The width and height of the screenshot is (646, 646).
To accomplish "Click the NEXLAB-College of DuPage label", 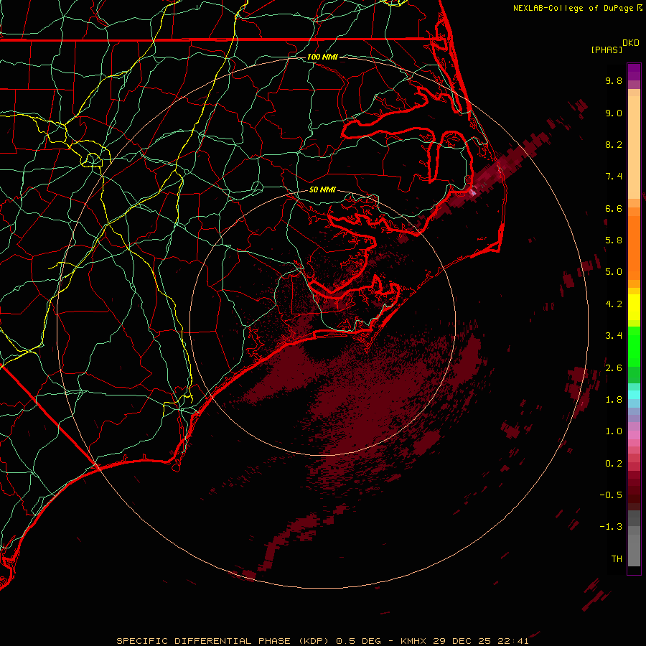I will click(x=573, y=8).
